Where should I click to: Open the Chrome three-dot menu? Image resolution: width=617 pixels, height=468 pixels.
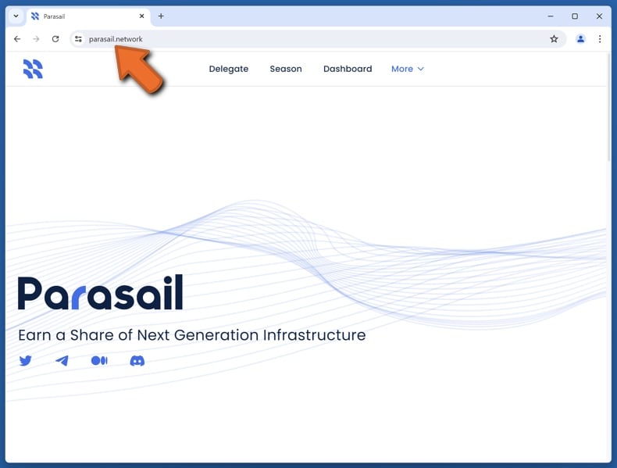point(600,39)
